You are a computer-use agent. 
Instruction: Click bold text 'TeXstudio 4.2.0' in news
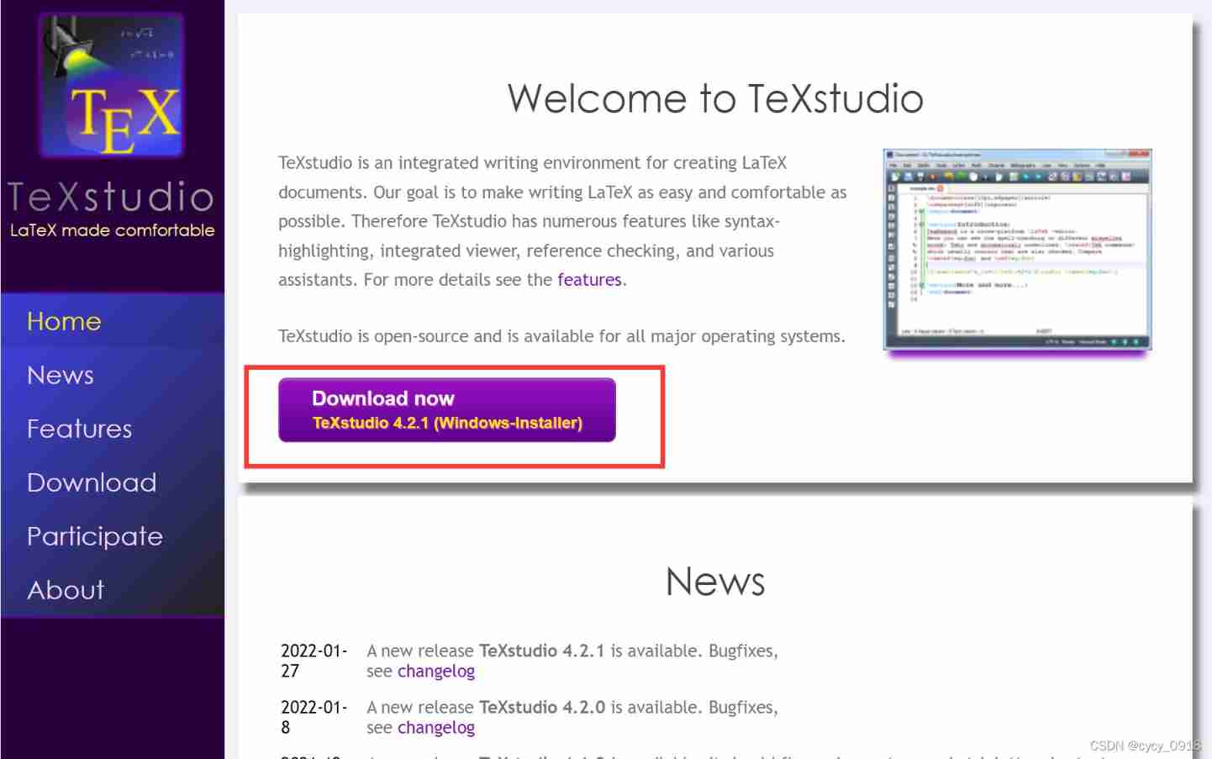click(542, 708)
